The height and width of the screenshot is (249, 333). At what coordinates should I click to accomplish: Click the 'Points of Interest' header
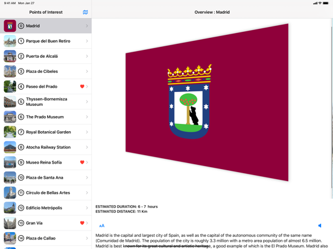pos(46,12)
